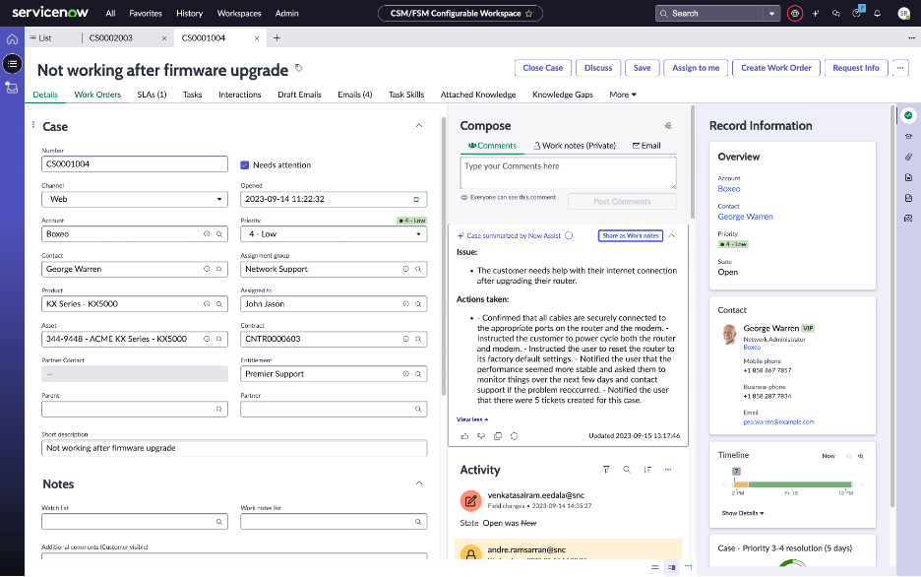Click the Activity filter funnel icon
This screenshot has height=577, width=921.
coord(606,470)
